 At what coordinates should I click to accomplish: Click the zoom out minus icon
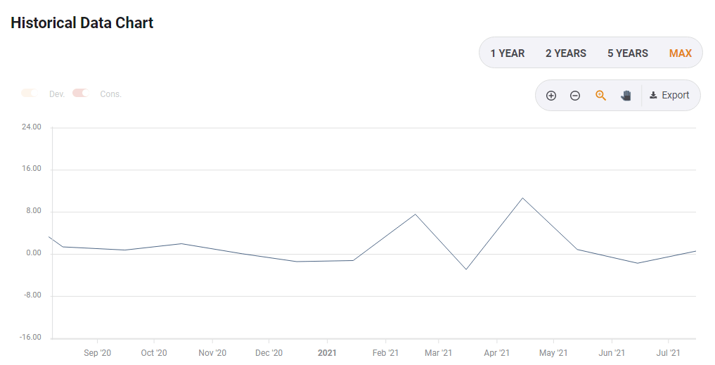[x=575, y=96]
